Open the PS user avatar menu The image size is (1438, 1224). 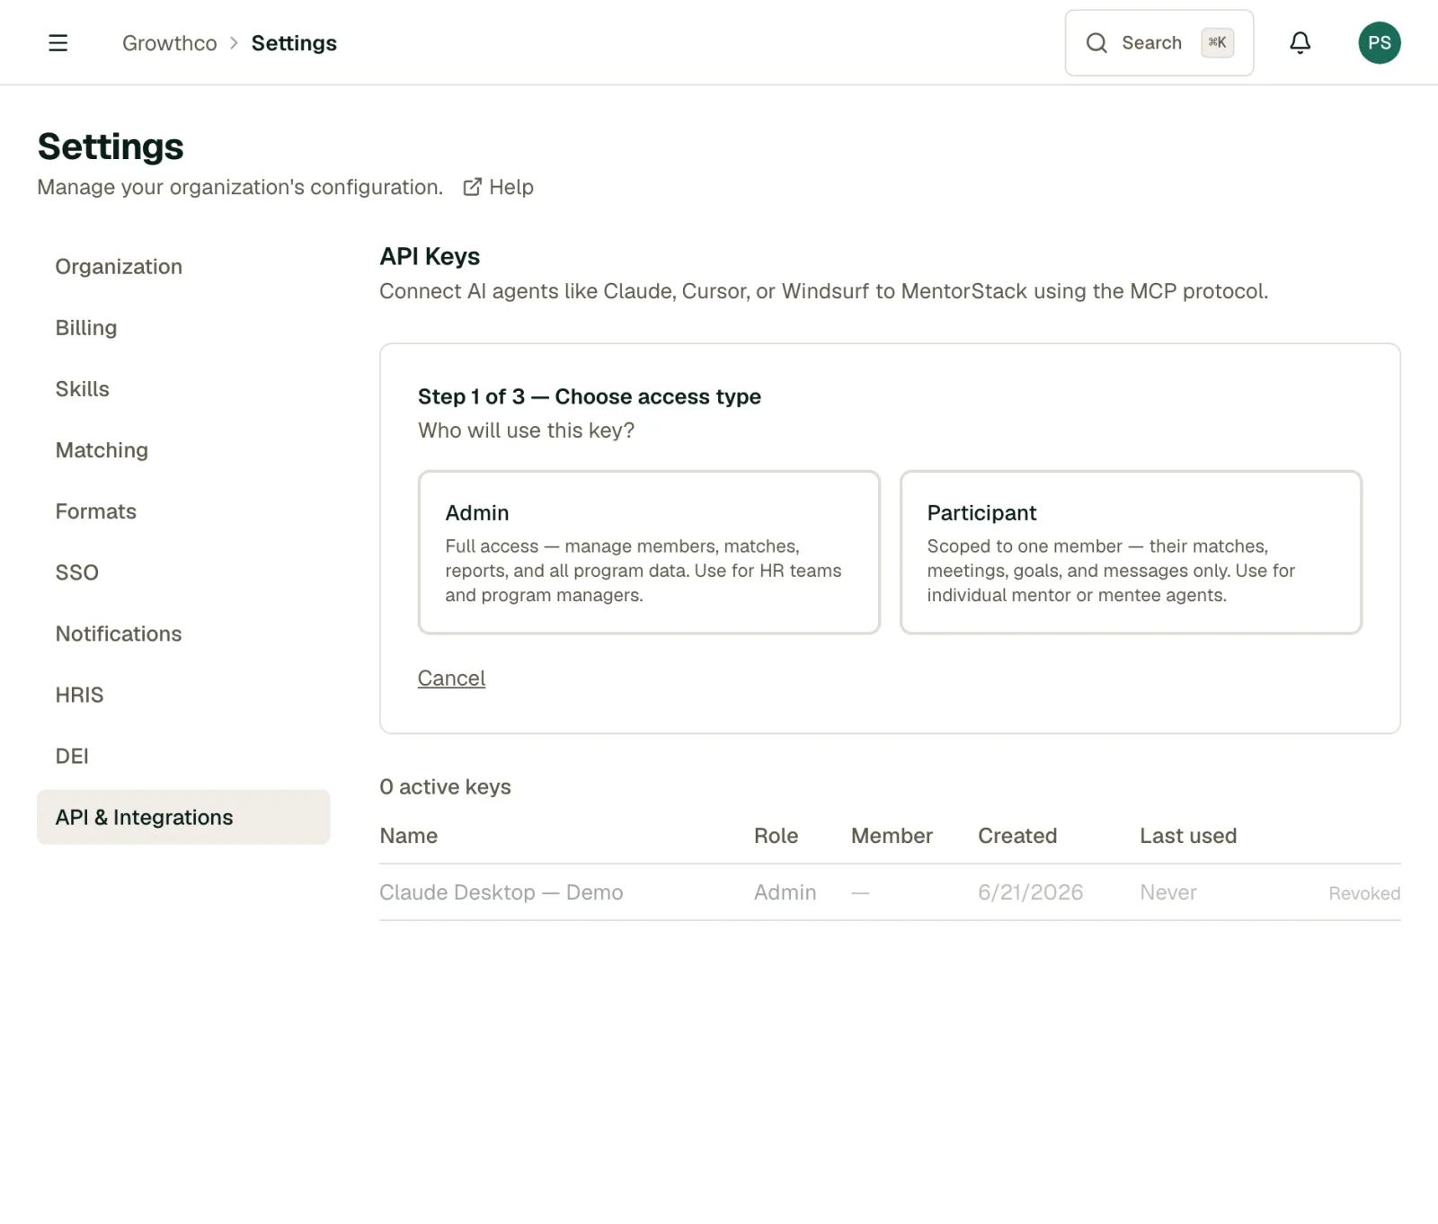coord(1379,43)
